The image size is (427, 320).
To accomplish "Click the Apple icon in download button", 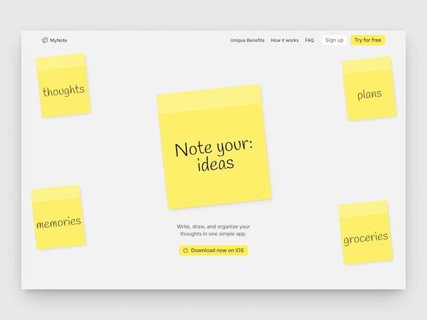I will (x=185, y=250).
